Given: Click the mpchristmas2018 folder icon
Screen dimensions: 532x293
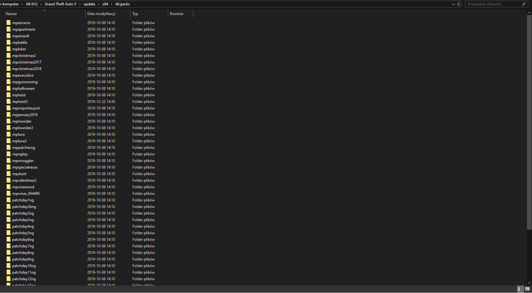Looking at the screenshot, I should click(8, 68).
